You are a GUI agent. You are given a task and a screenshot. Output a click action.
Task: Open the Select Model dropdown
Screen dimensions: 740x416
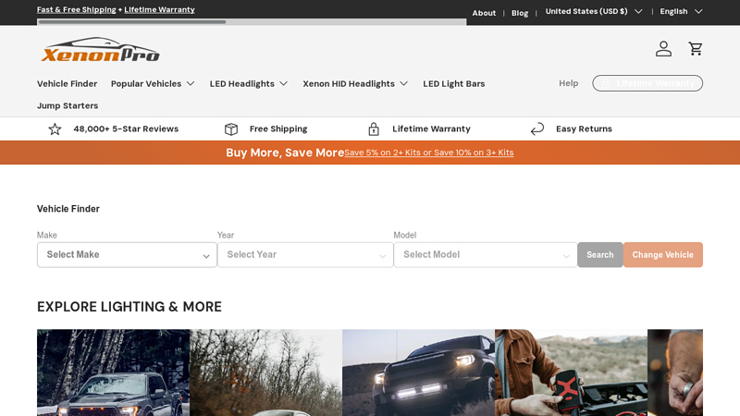click(x=485, y=255)
